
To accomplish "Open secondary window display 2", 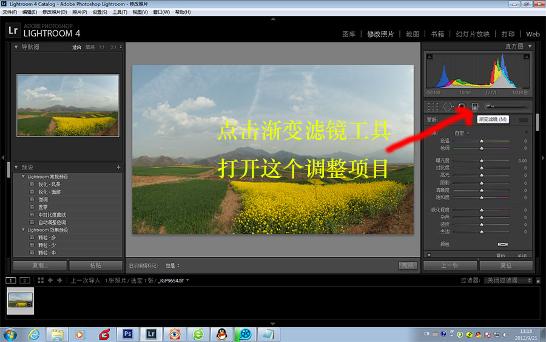I will [x=25, y=280].
